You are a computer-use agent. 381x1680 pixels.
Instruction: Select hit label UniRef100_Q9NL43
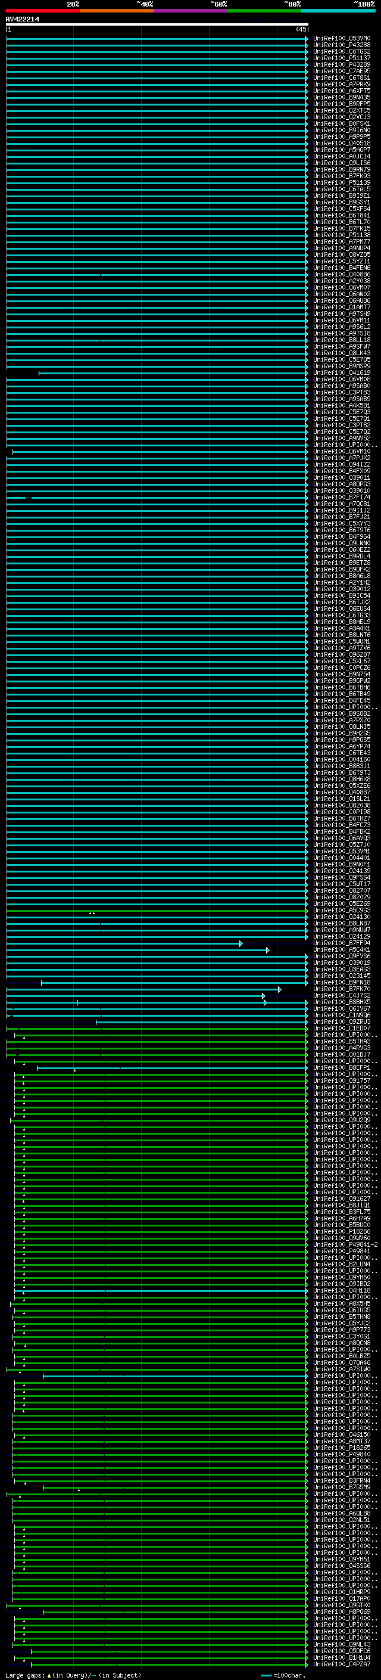tap(341, 1644)
